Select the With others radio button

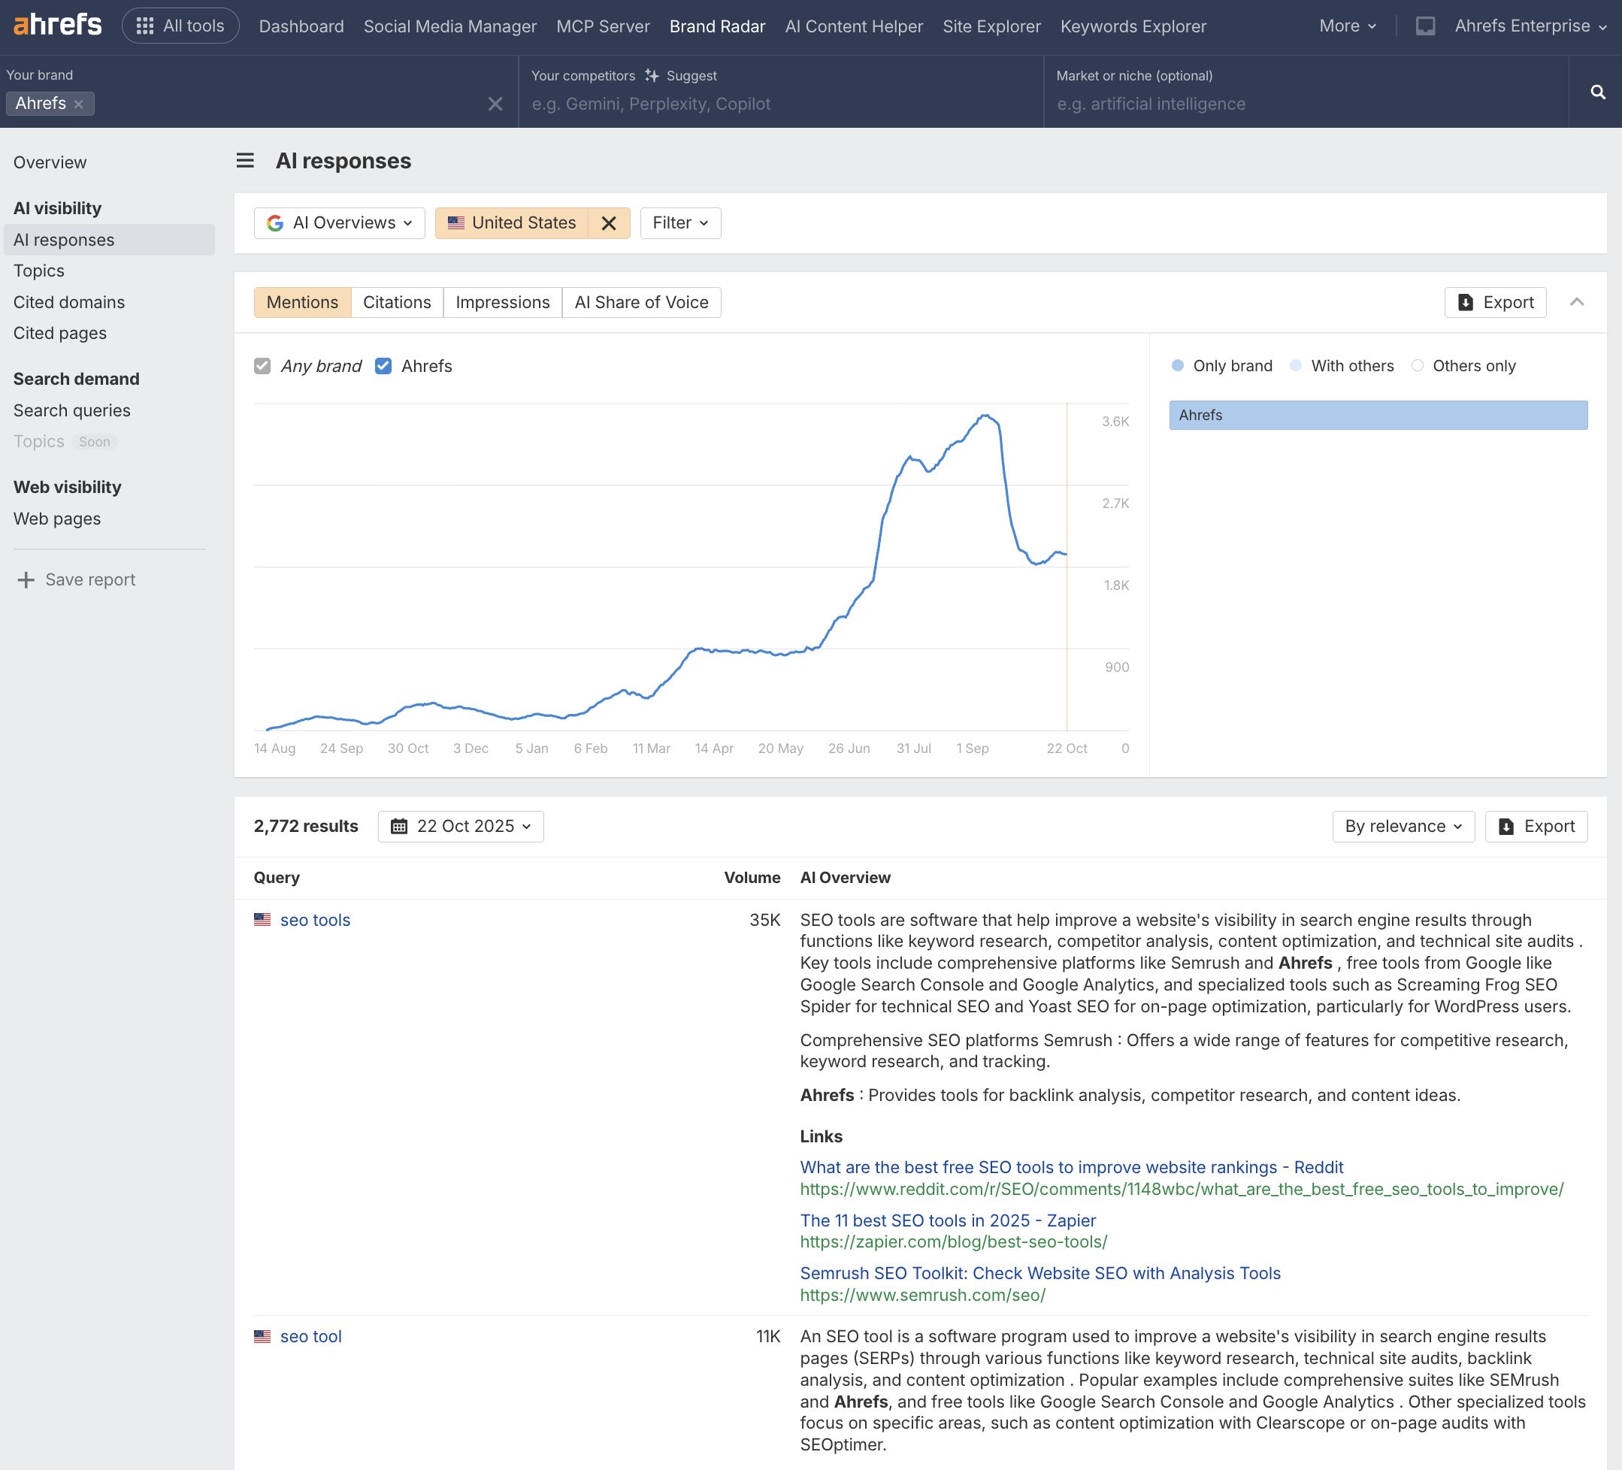coord(1295,365)
